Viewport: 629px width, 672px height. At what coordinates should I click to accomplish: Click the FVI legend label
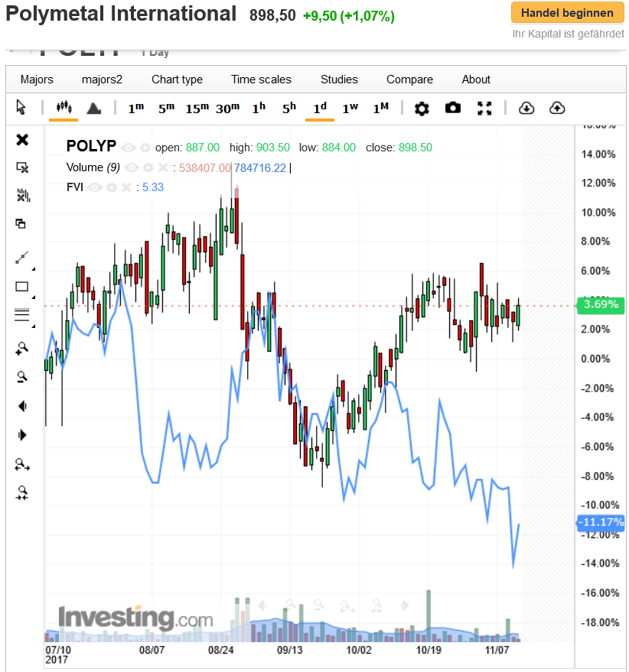coord(75,187)
